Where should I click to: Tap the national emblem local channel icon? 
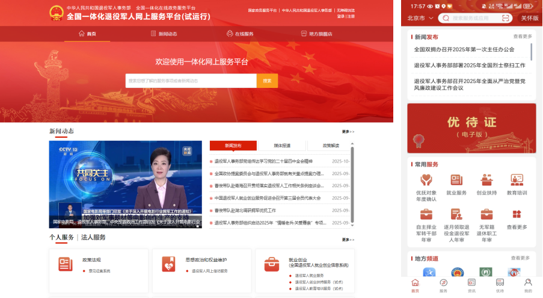(457, 272)
